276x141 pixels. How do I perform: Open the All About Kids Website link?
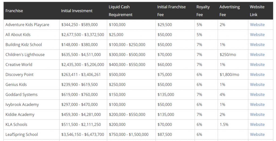click(x=257, y=35)
